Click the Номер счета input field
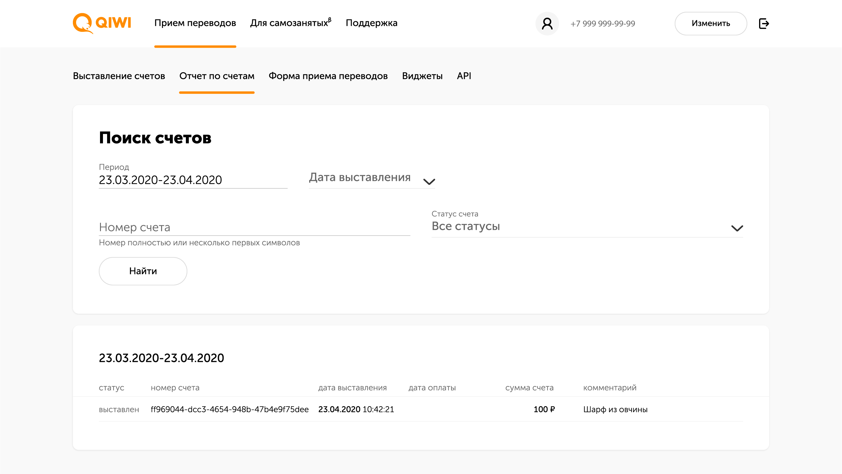Image resolution: width=842 pixels, height=474 pixels. tap(255, 227)
